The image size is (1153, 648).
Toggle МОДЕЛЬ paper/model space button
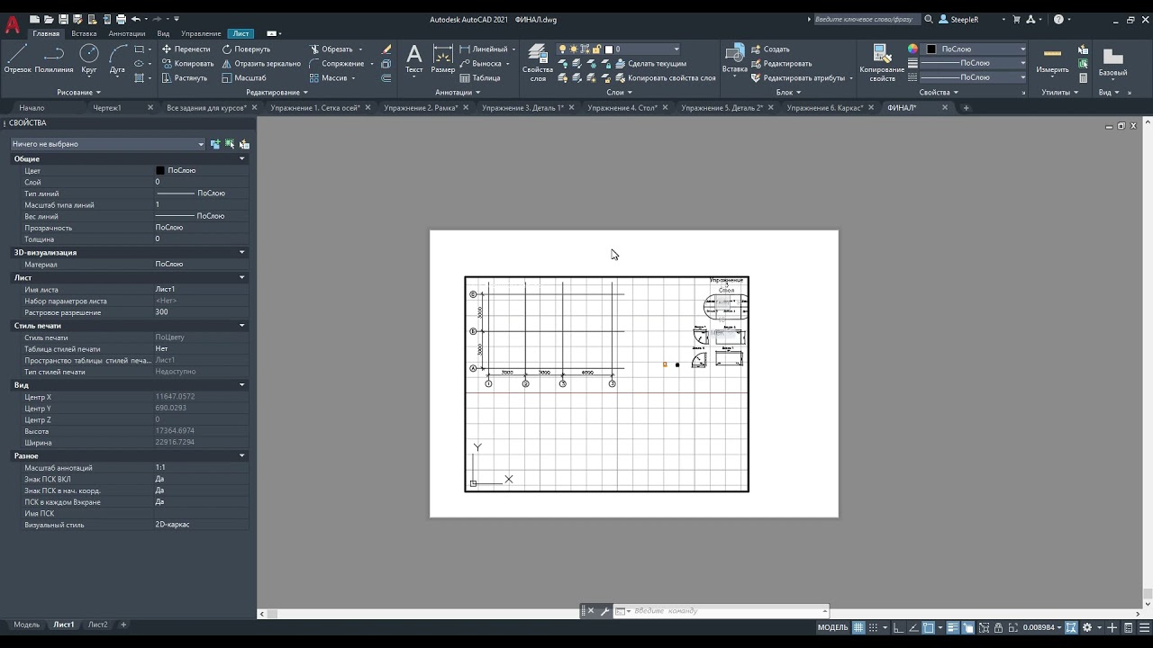832,627
